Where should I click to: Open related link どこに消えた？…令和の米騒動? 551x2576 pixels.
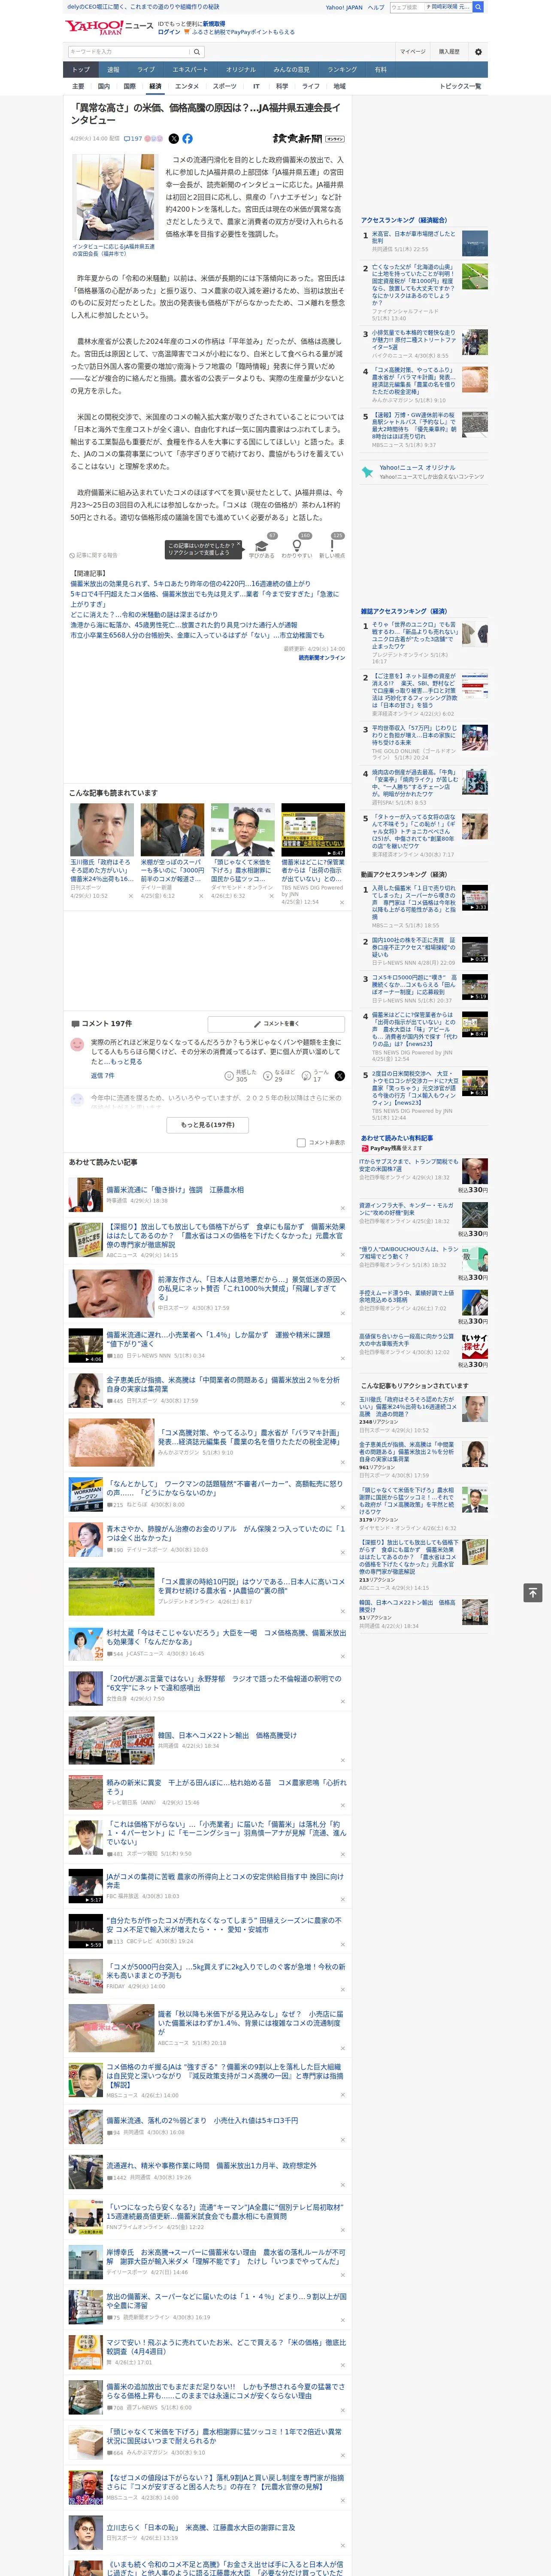[144, 614]
